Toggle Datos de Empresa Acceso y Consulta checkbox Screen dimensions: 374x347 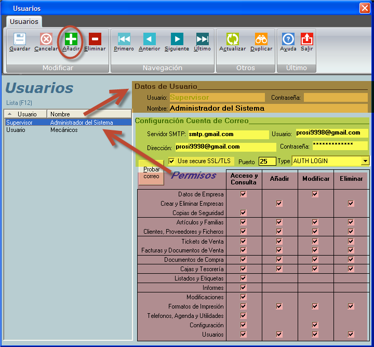[x=243, y=194]
